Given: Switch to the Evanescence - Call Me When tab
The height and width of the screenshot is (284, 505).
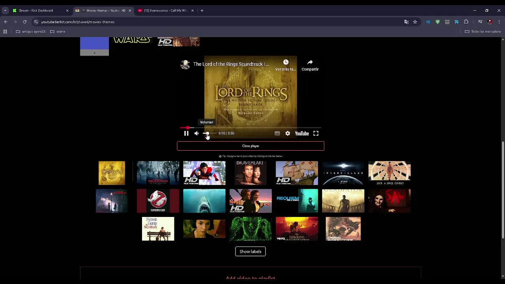Looking at the screenshot, I should pyautogui.click(x=165, y=11).
